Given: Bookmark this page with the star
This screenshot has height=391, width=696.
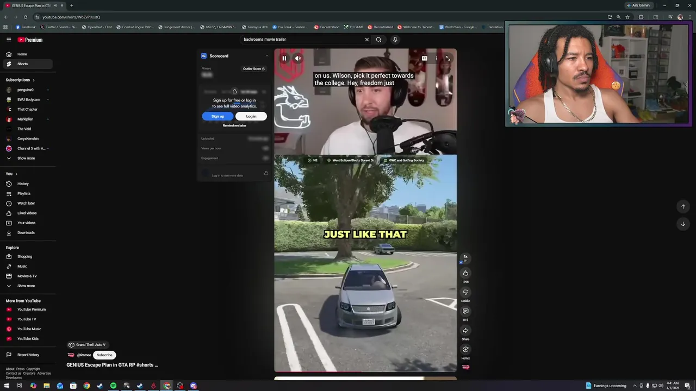Looking at the screenshot, I should pyautogui.click(x=627, y=17).
